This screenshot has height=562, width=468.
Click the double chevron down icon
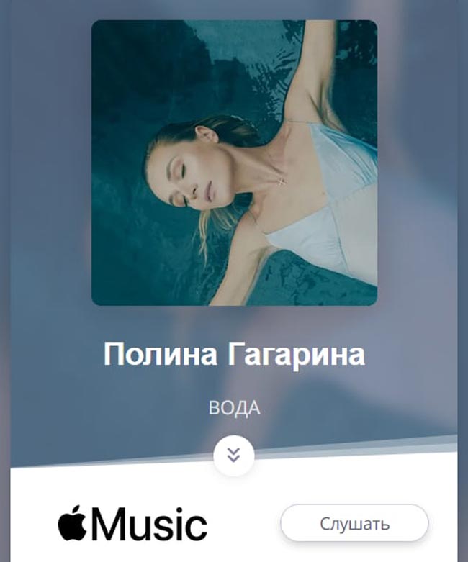[234, 456]
